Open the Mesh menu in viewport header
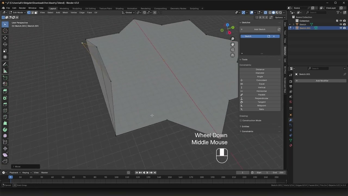The image size is (348, 196). tap(65, 13)
